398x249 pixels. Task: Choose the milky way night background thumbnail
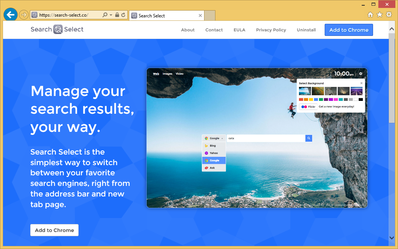(344, 91)
